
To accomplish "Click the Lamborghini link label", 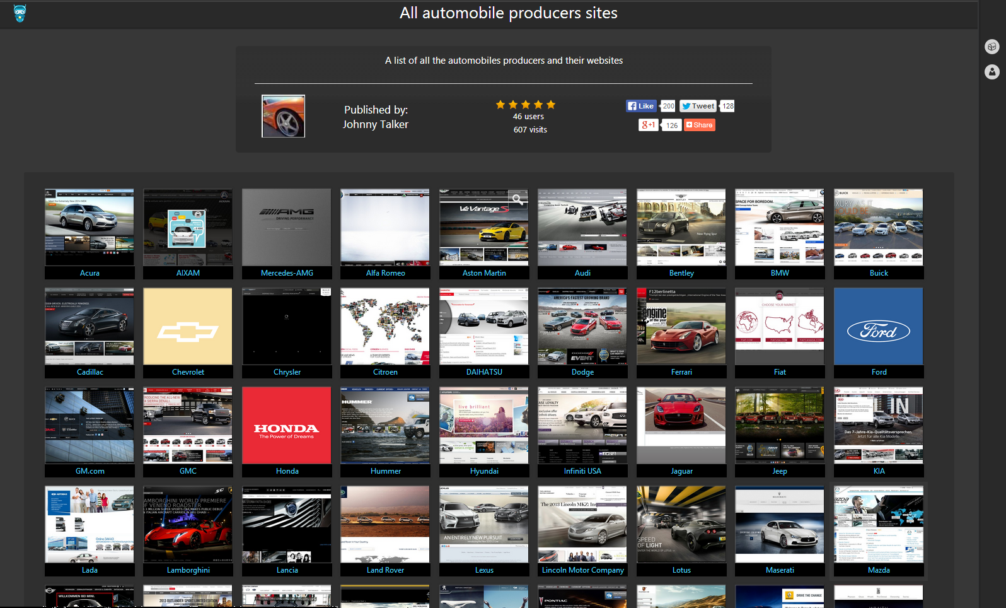I will tap(188, 570).
